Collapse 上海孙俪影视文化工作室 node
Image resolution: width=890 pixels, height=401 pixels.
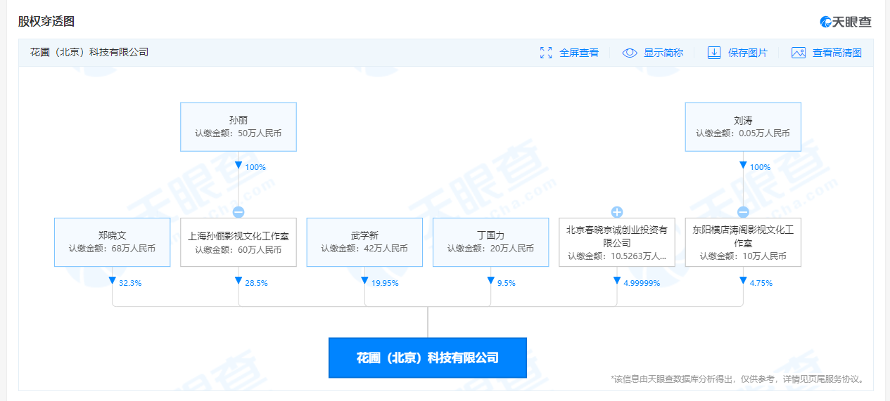pyautogui.click(x=239, y=212)
